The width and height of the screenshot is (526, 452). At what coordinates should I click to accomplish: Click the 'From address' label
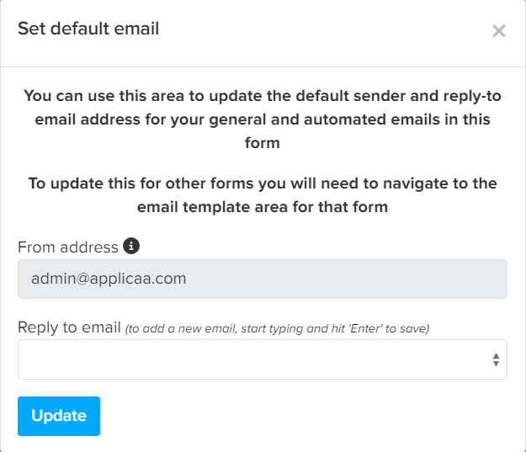pos(68,247)
